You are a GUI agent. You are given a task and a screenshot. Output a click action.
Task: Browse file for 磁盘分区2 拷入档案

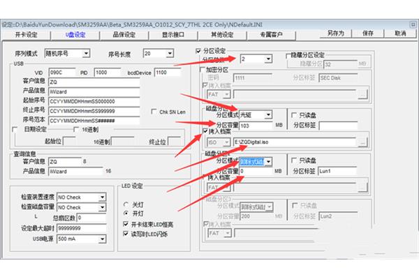click(362, 188)
